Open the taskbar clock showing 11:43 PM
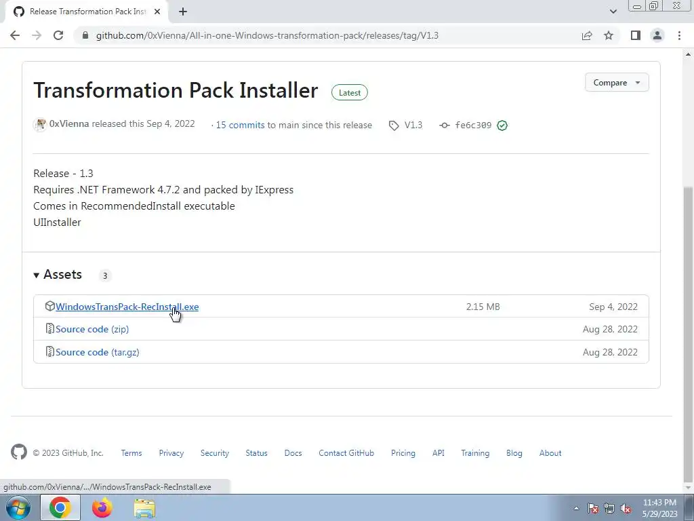Image resolution: width=694 pixels, height=521 pixels. 659,508
